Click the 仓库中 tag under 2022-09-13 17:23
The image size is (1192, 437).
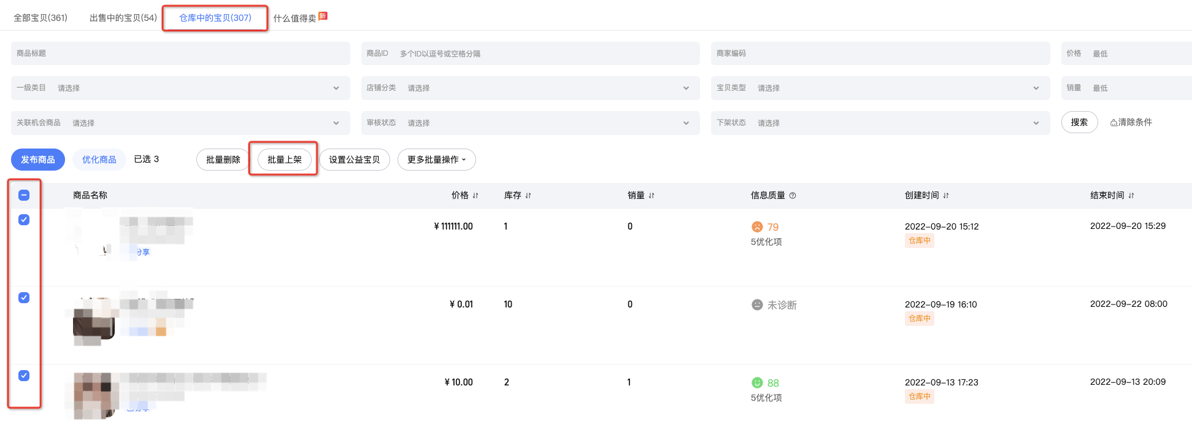[920, 396]
